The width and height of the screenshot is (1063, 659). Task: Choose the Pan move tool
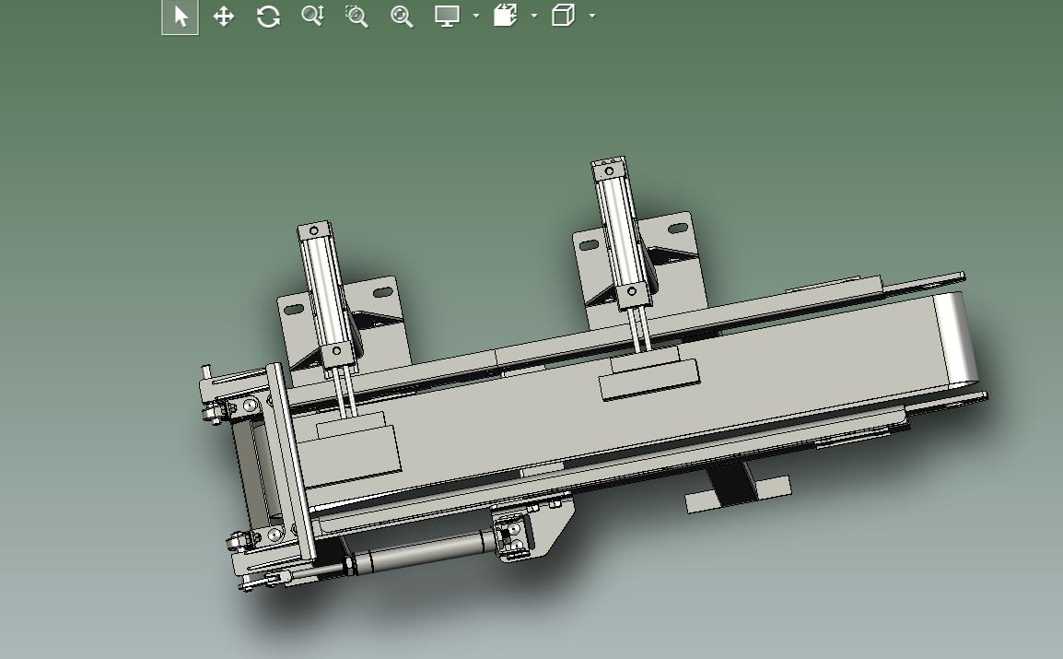tap(224, 17)
